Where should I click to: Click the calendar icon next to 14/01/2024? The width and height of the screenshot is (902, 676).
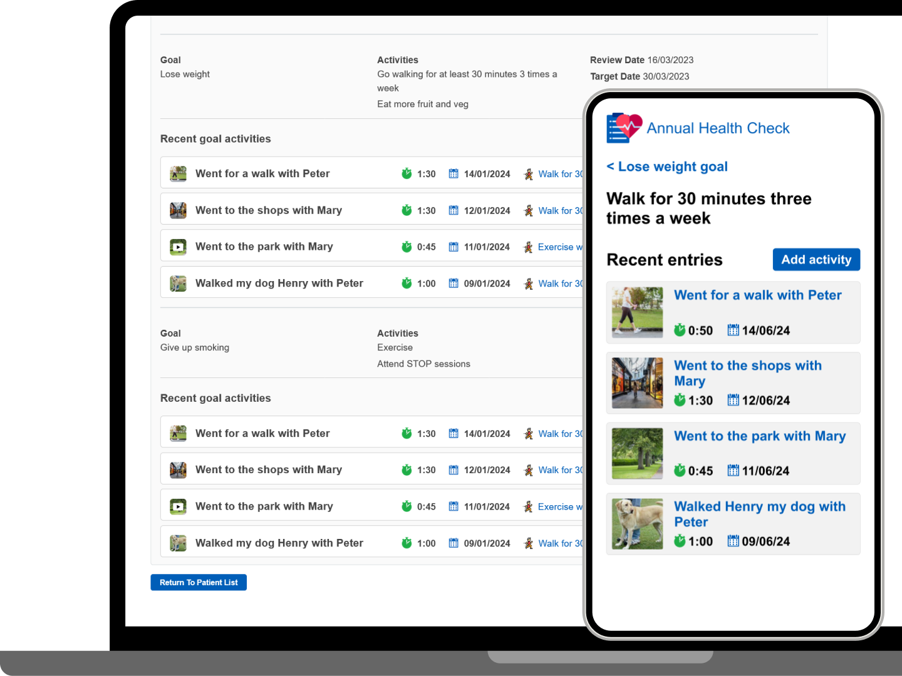coord(453,173)
